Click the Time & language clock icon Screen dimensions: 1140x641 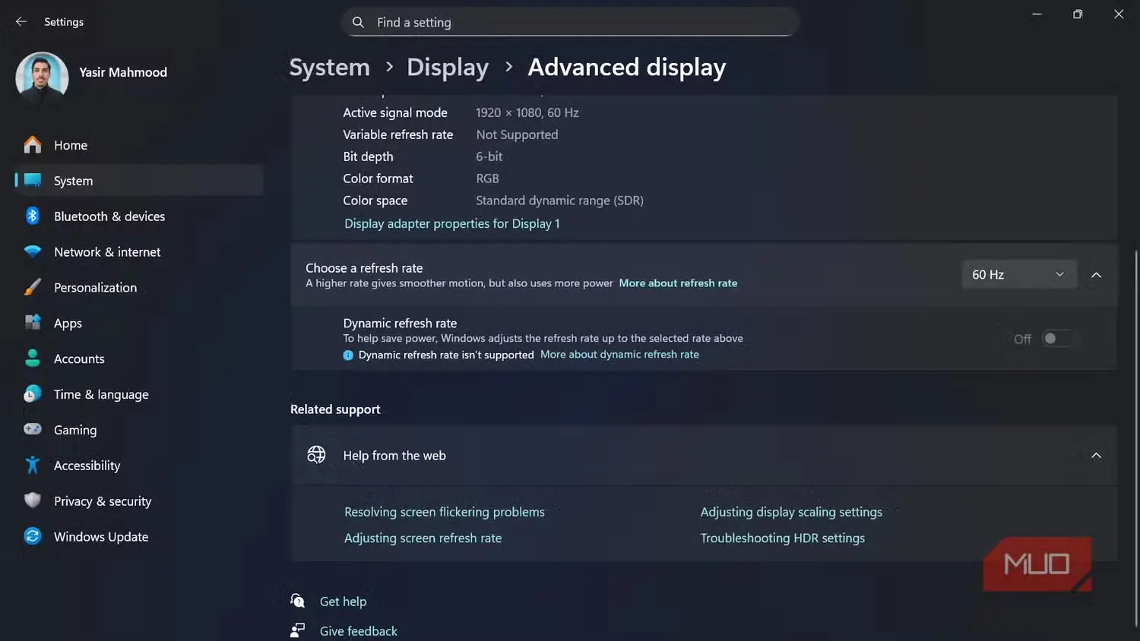33,394
